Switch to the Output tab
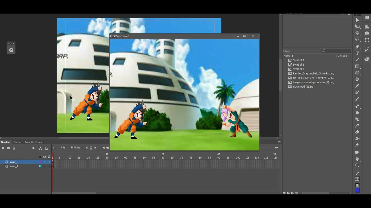 [17, 142]
